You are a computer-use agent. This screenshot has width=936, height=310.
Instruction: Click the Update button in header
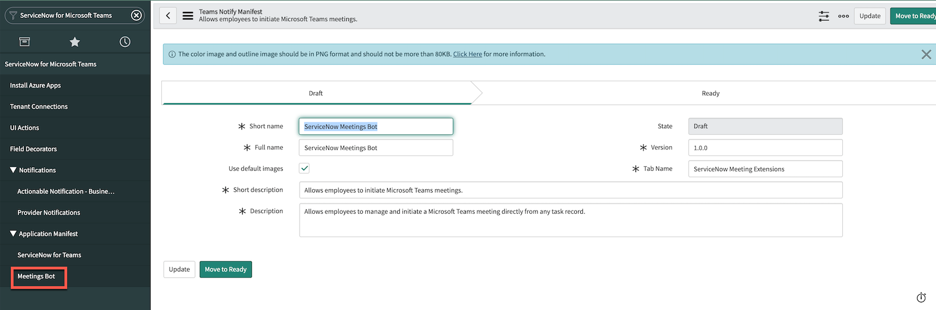(x=870, y=16)
